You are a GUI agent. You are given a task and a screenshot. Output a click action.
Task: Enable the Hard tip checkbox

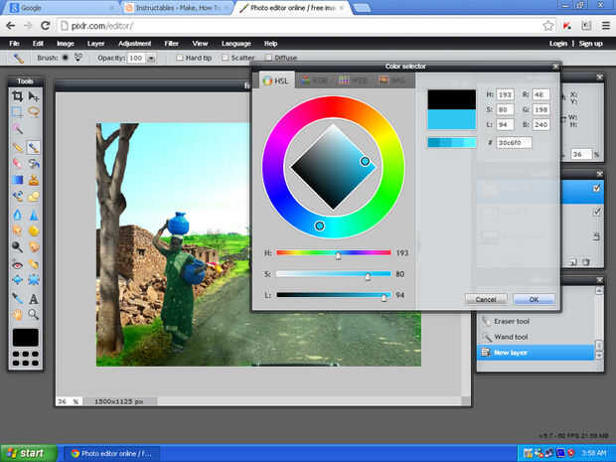(179, 58)
